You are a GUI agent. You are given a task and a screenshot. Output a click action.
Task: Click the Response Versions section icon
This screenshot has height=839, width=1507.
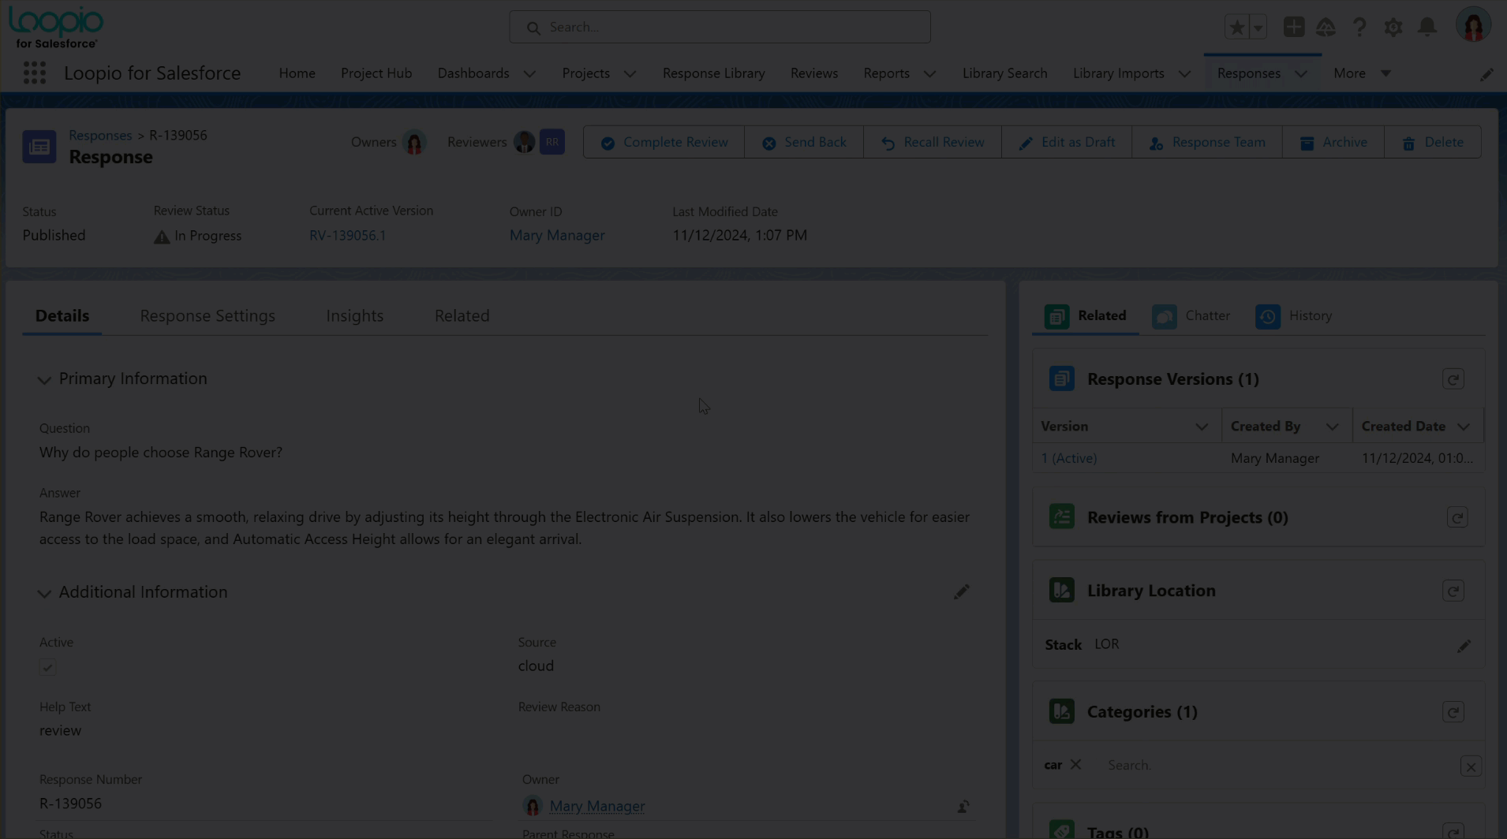coord(1061,379)
